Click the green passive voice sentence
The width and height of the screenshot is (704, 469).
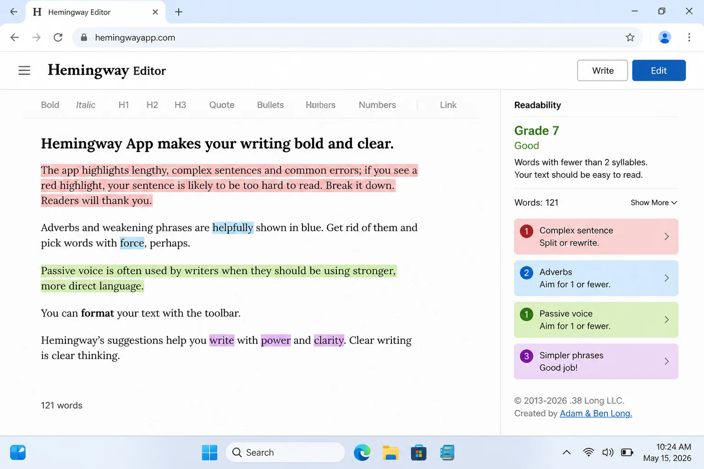point(218,278)
